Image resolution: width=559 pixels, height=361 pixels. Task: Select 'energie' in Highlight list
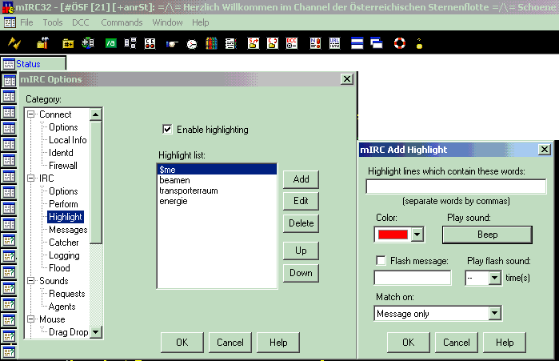[217, 201]
